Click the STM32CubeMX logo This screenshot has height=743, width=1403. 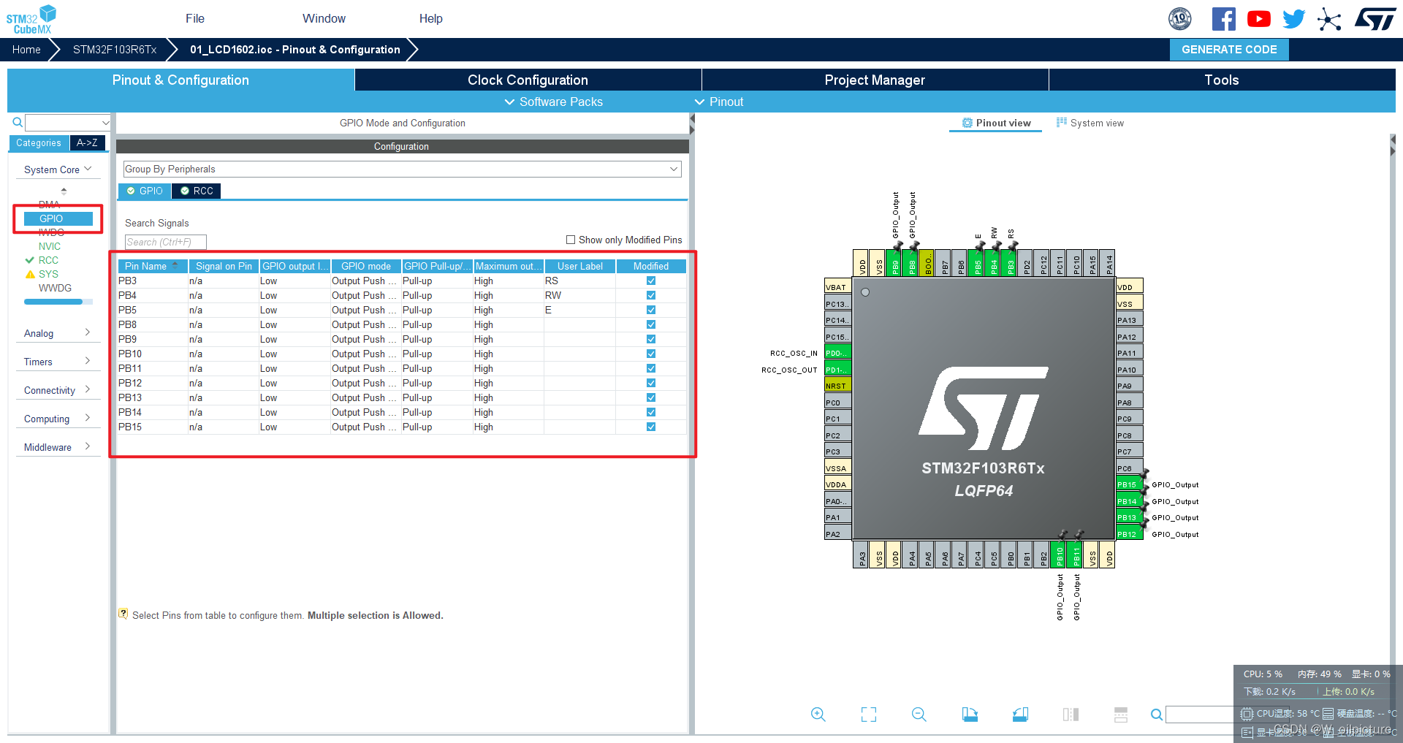pyautogui.click(x=31, y=19)
